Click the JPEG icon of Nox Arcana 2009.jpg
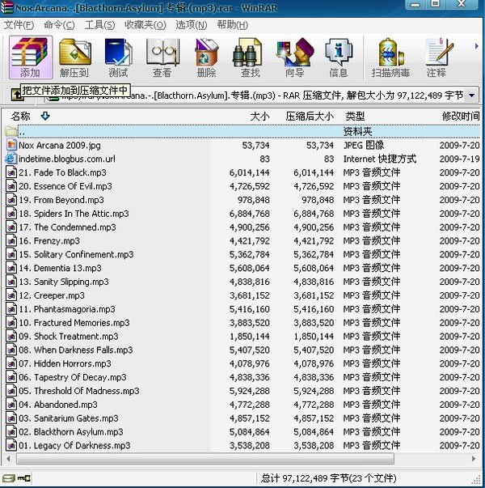485x488 pixels. click(x=11, y=145)
